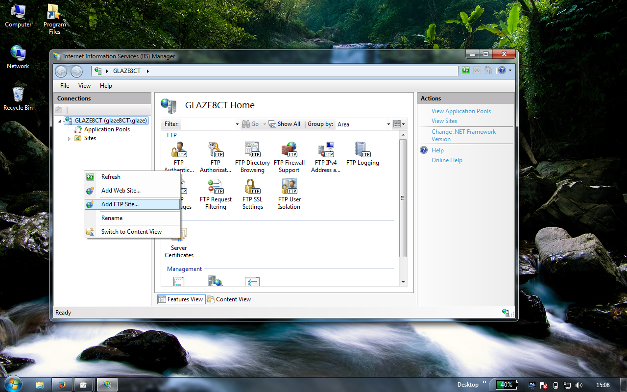Open FTP User Isolation icon
Viewport: 627px width, 392px height.
pos(289,194)
